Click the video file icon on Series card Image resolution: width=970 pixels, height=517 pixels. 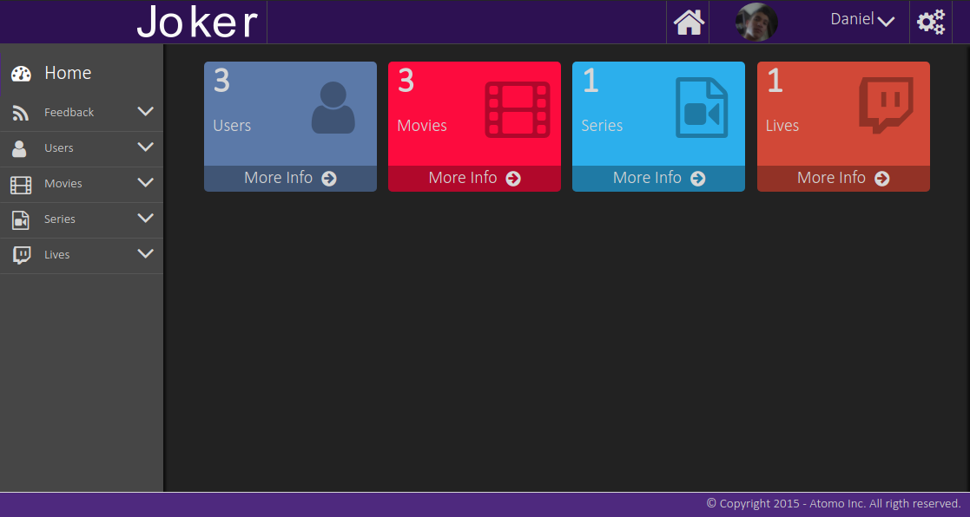[702, 108]
